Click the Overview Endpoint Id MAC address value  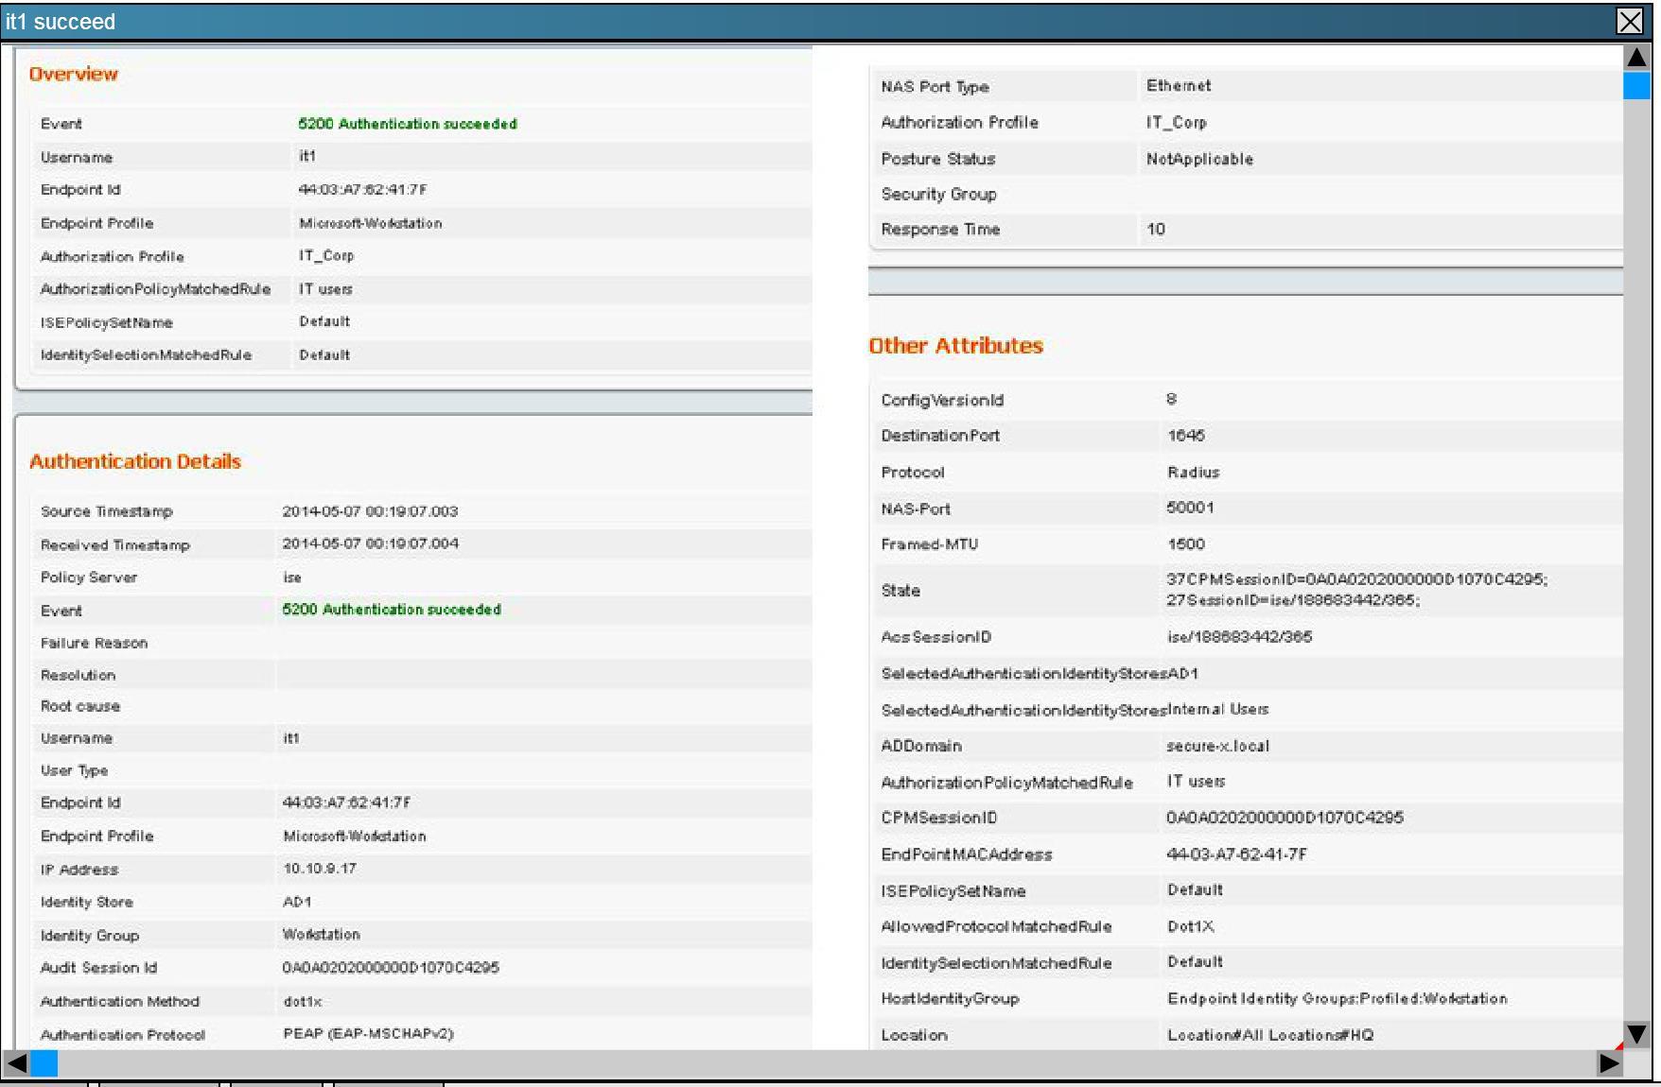(362, 190)
